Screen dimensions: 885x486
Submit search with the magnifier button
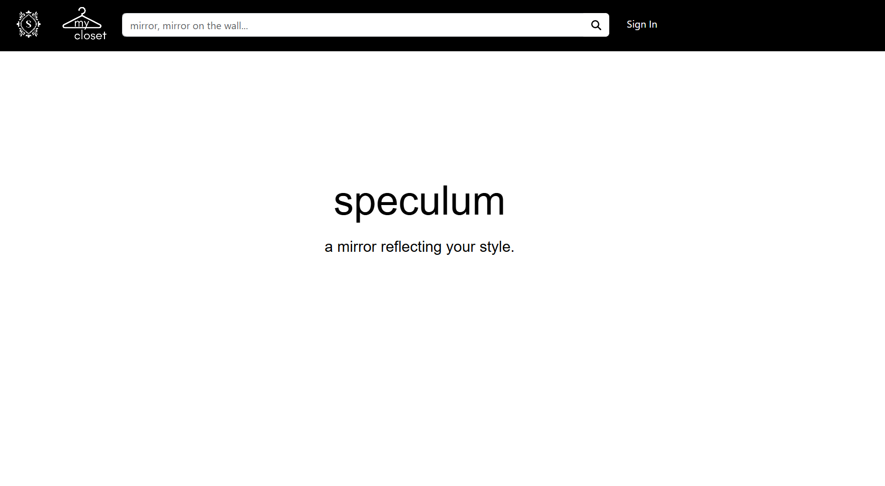click(596, 25)
